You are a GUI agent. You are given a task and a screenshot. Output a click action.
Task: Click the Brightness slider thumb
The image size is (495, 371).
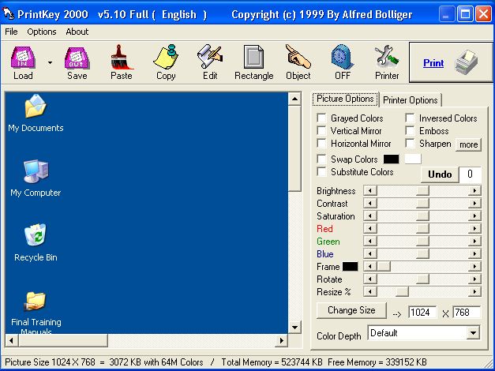pyautogui.click(x=422, y=191)
